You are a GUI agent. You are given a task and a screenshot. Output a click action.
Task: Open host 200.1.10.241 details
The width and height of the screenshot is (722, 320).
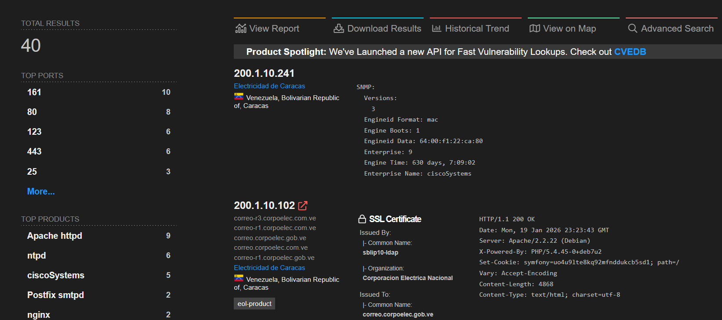264,73
